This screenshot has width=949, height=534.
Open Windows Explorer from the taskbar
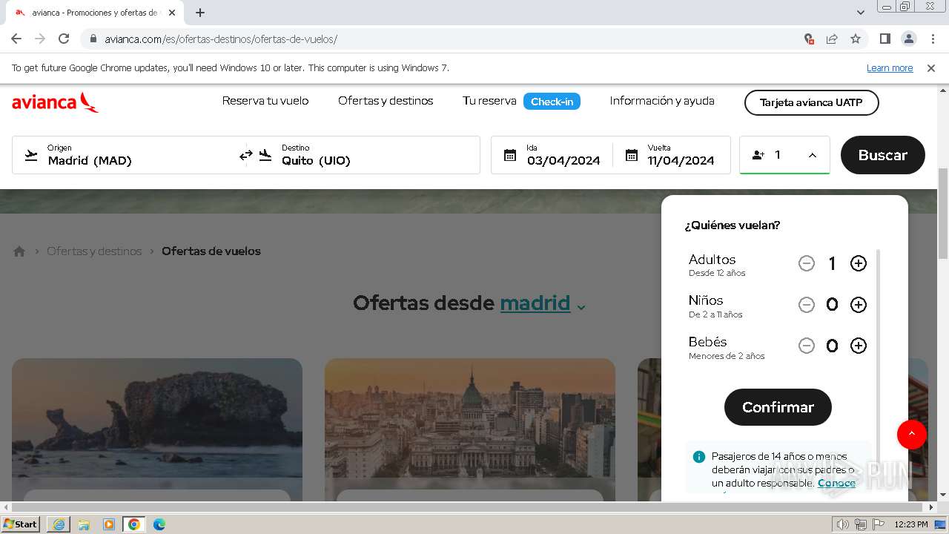coord(84,524)
